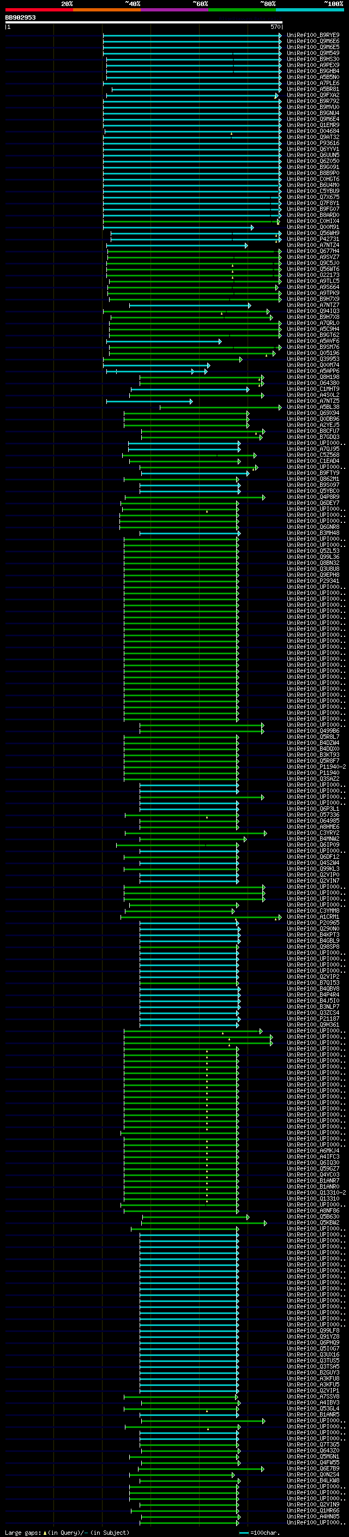
Task: Click the green ~80% identity color swatch
Action: (242, 10)
